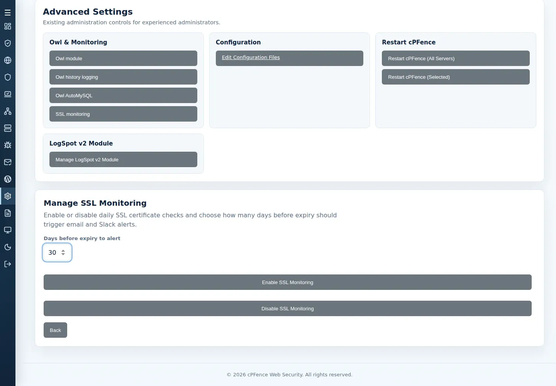Click the "LogSpot v2 Module" card title
556x386 pixels.
pos(81,143)
